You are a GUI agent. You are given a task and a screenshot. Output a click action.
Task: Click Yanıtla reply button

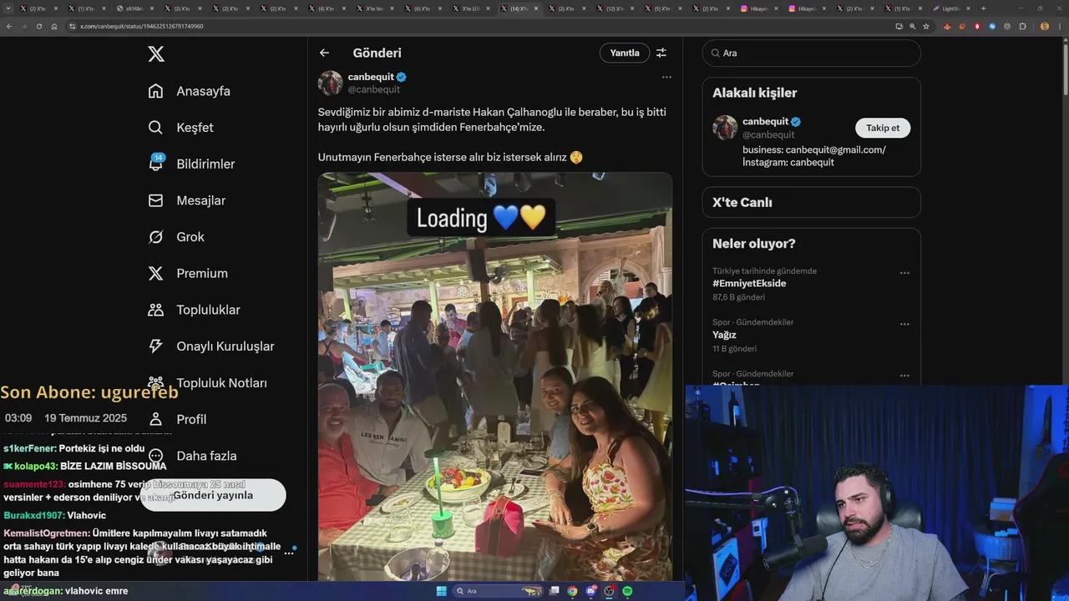click(624, 53)
